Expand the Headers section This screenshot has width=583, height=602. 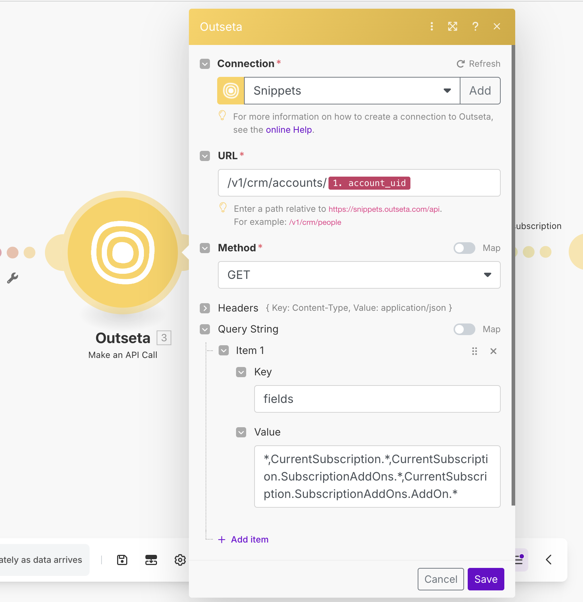point(205,308)
